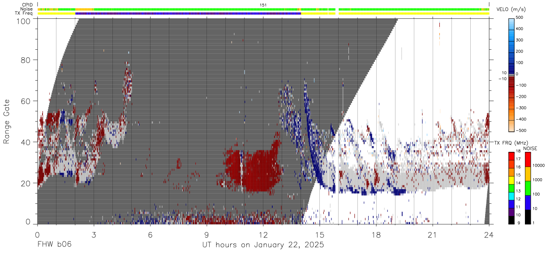This screenshot has height=254, width=550.
Task: Click the green swatch in NOISE legend
Action: (528, 188)
